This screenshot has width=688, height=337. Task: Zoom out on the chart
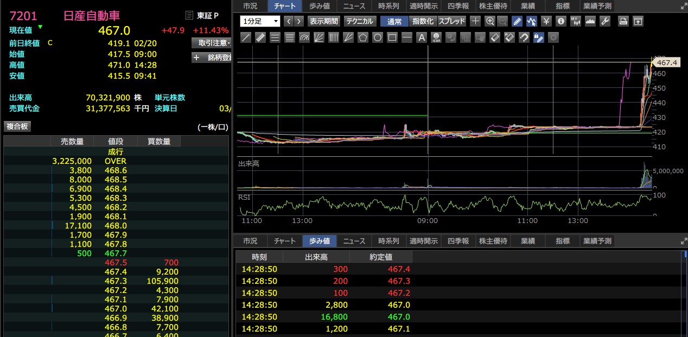coord(502,21)
